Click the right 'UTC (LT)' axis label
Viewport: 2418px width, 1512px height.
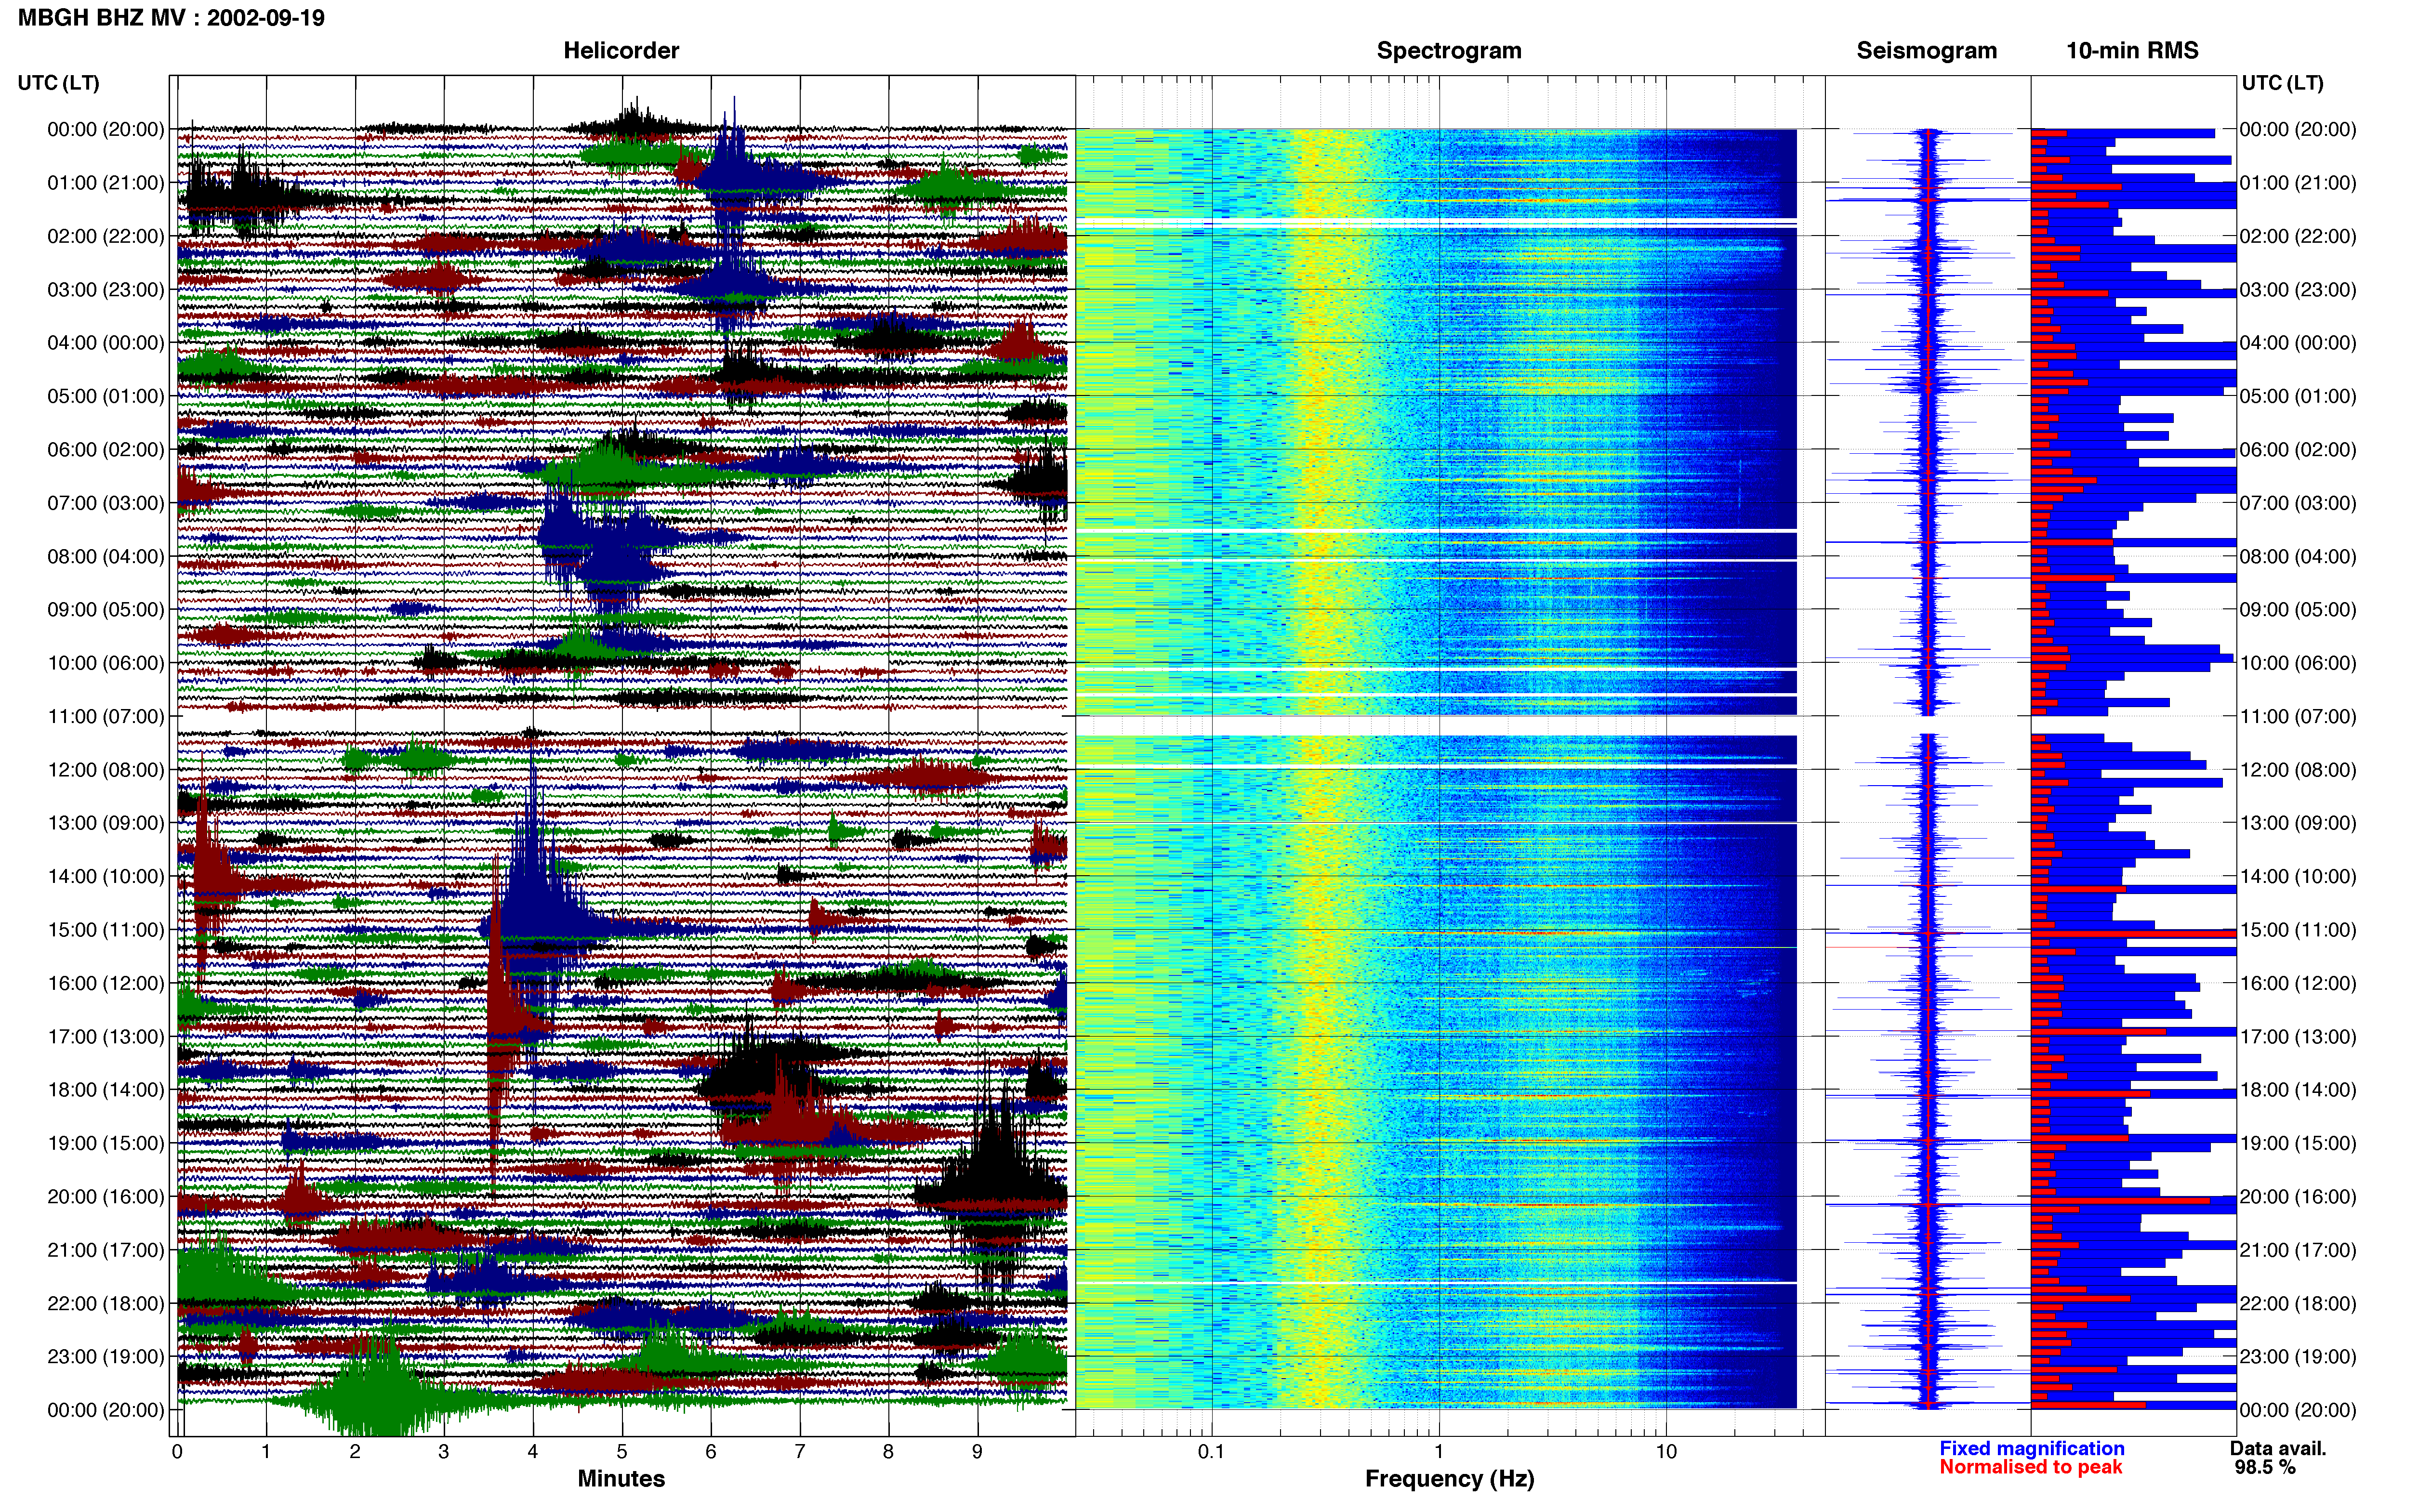coord(2282,83)
